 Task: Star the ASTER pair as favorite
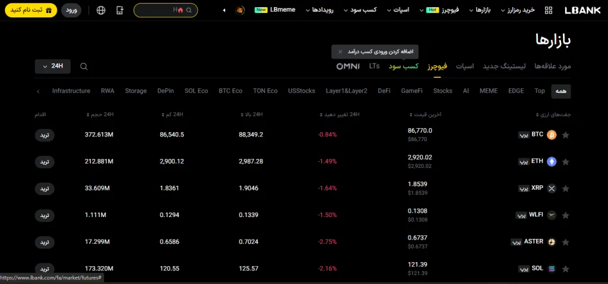click(x=565, y=242)
